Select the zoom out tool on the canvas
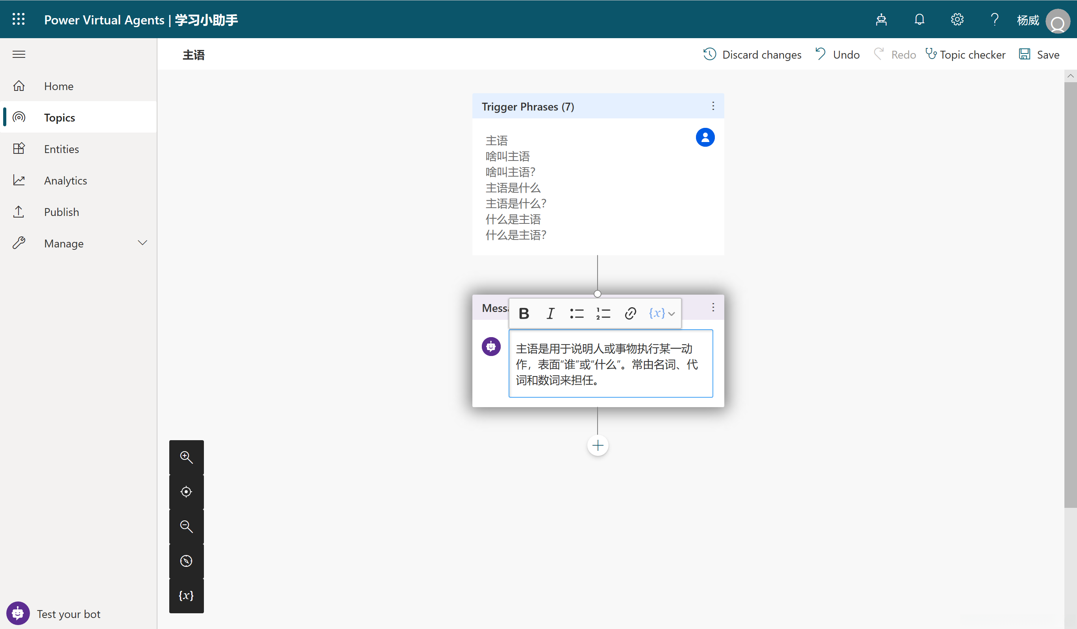 [186, 526]
